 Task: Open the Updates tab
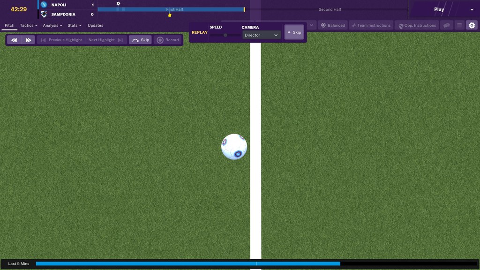click(x=95, y=25)
